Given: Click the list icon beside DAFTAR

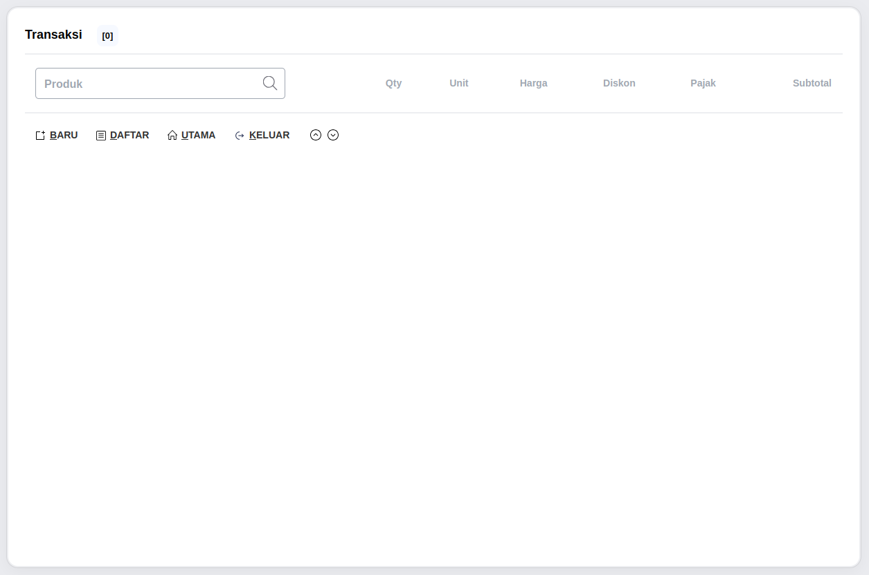Looking at the screenshot, I should coord(101,136).
